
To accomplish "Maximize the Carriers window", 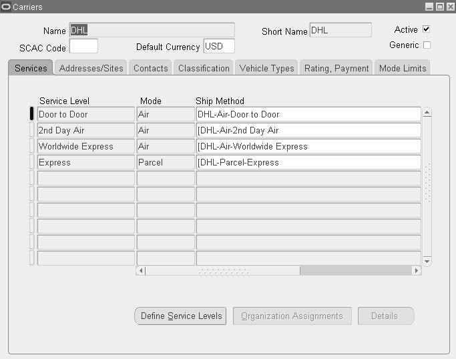I will (440, 7).
